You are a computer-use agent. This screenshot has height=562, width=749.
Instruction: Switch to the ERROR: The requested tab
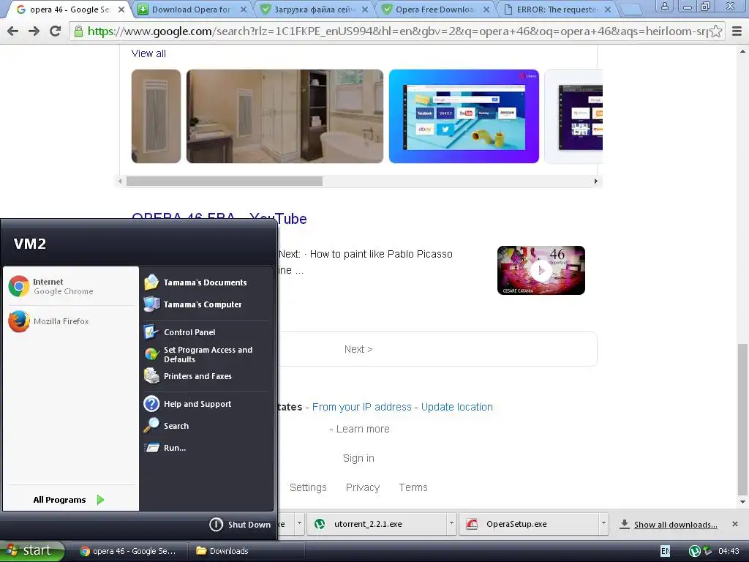tap(556, 10)
